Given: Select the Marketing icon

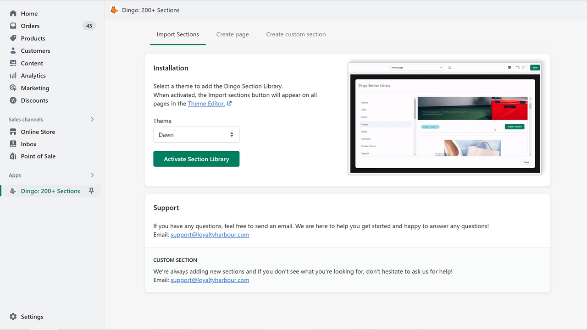Looking at the screenshot, I should tap(13, 88).
